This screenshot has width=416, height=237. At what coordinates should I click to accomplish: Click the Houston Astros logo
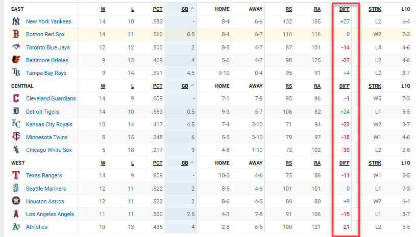[x=15, y=201]
